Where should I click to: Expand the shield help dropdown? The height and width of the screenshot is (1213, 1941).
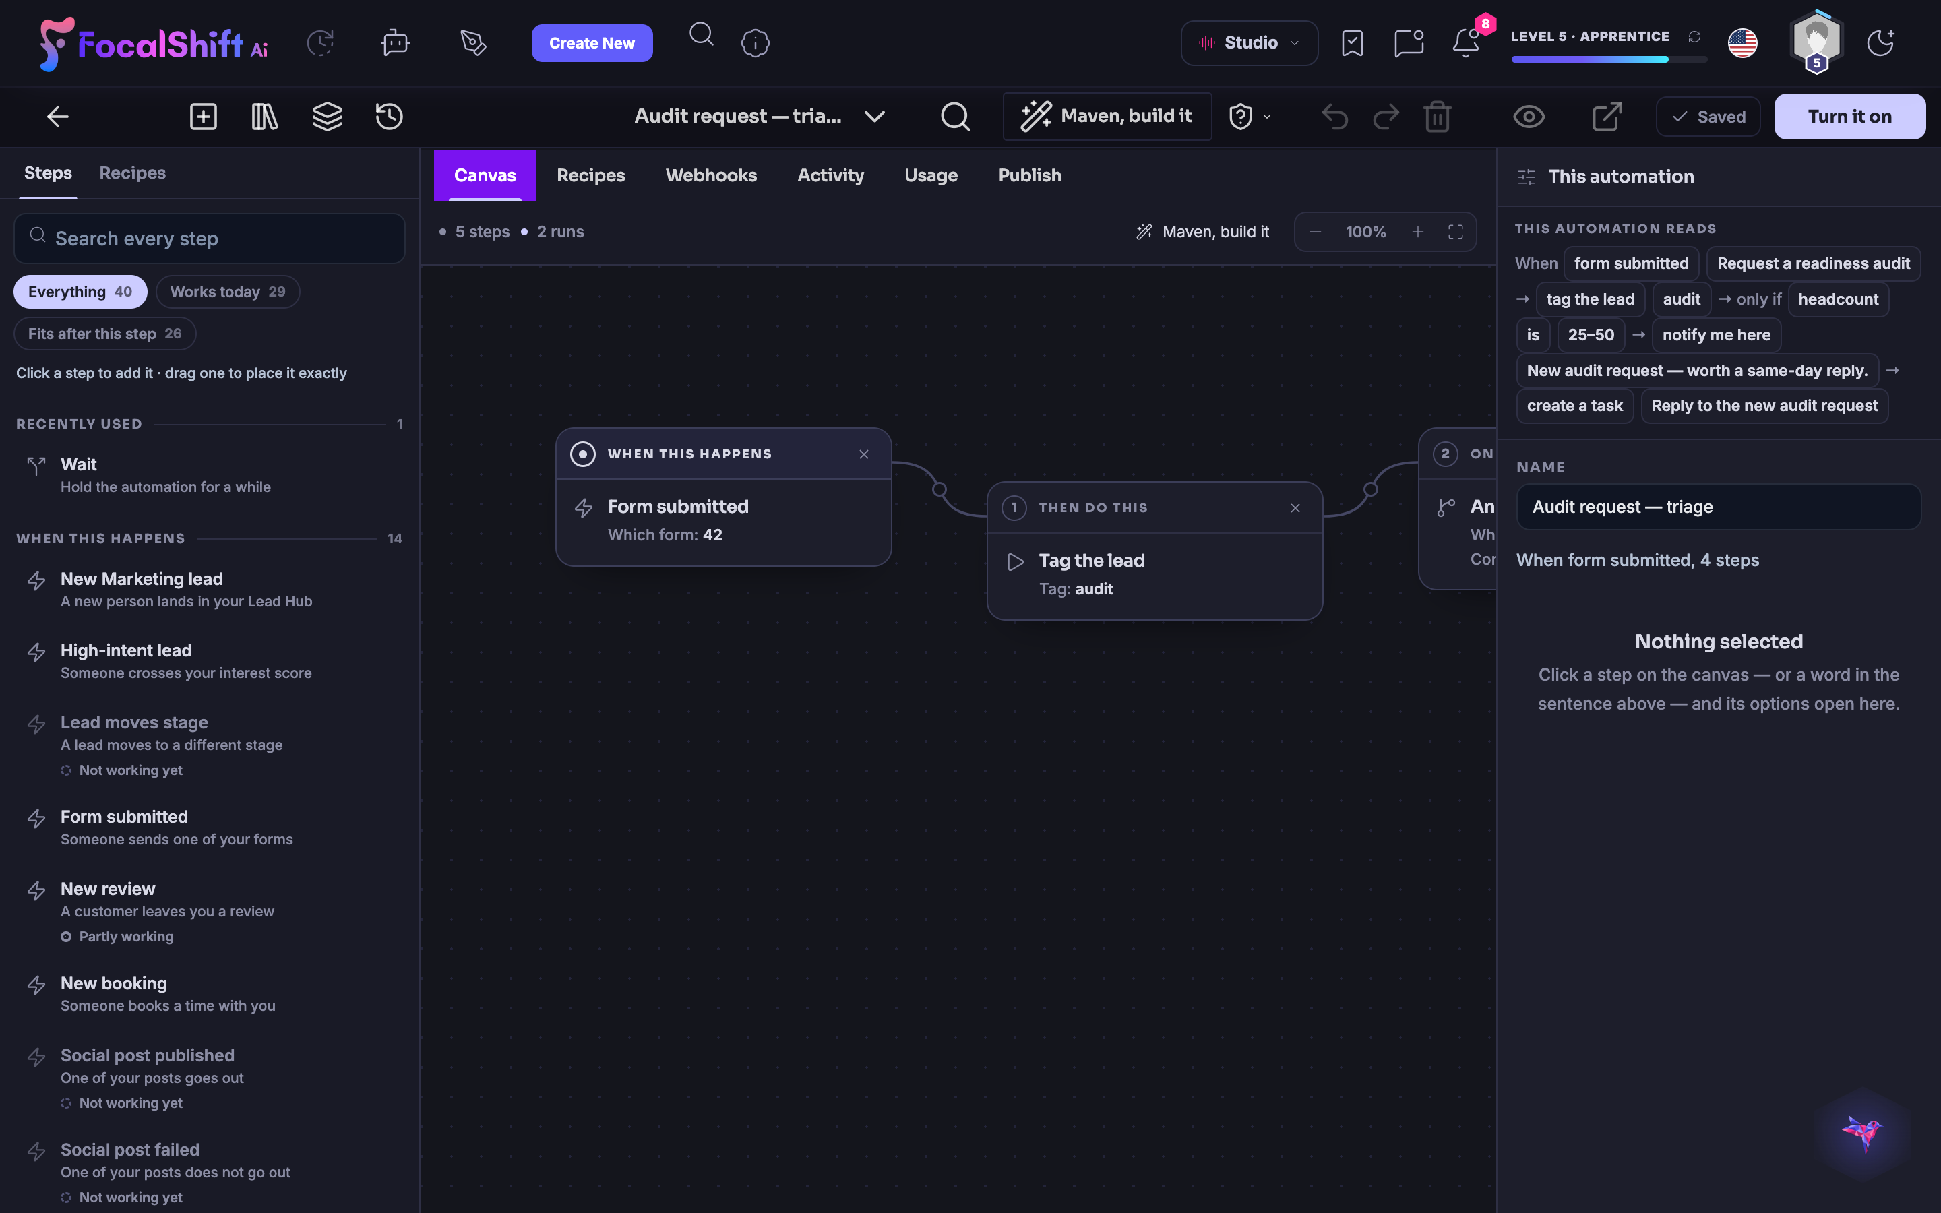pos(1250,117)
